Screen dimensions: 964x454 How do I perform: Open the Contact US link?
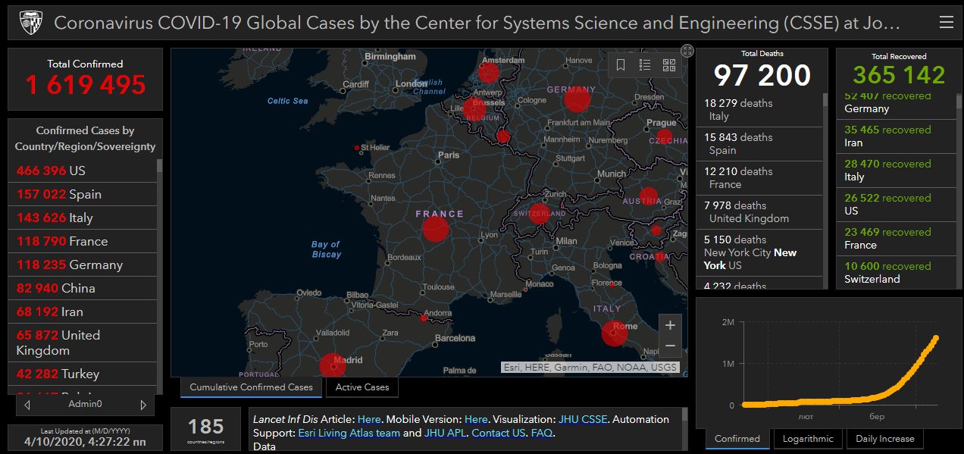[498, 434]
